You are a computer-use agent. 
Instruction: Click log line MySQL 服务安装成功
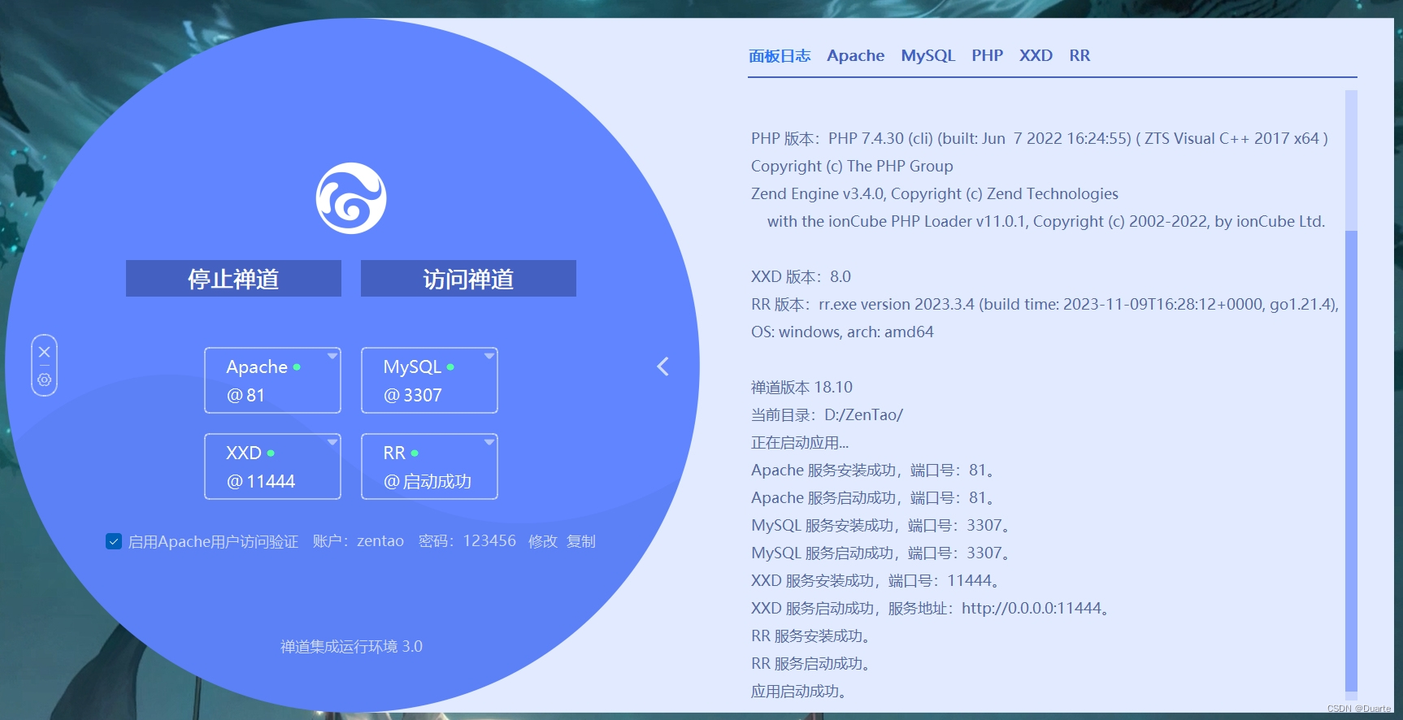[882, 525]
